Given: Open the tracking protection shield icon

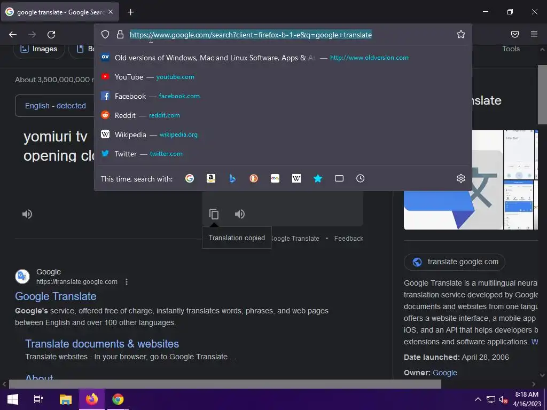Looking at the screenshot, I should coord(105,34).
